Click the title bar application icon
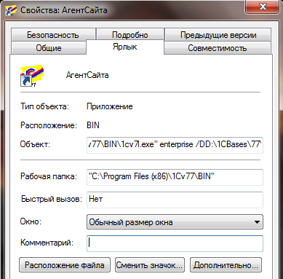 11,10
